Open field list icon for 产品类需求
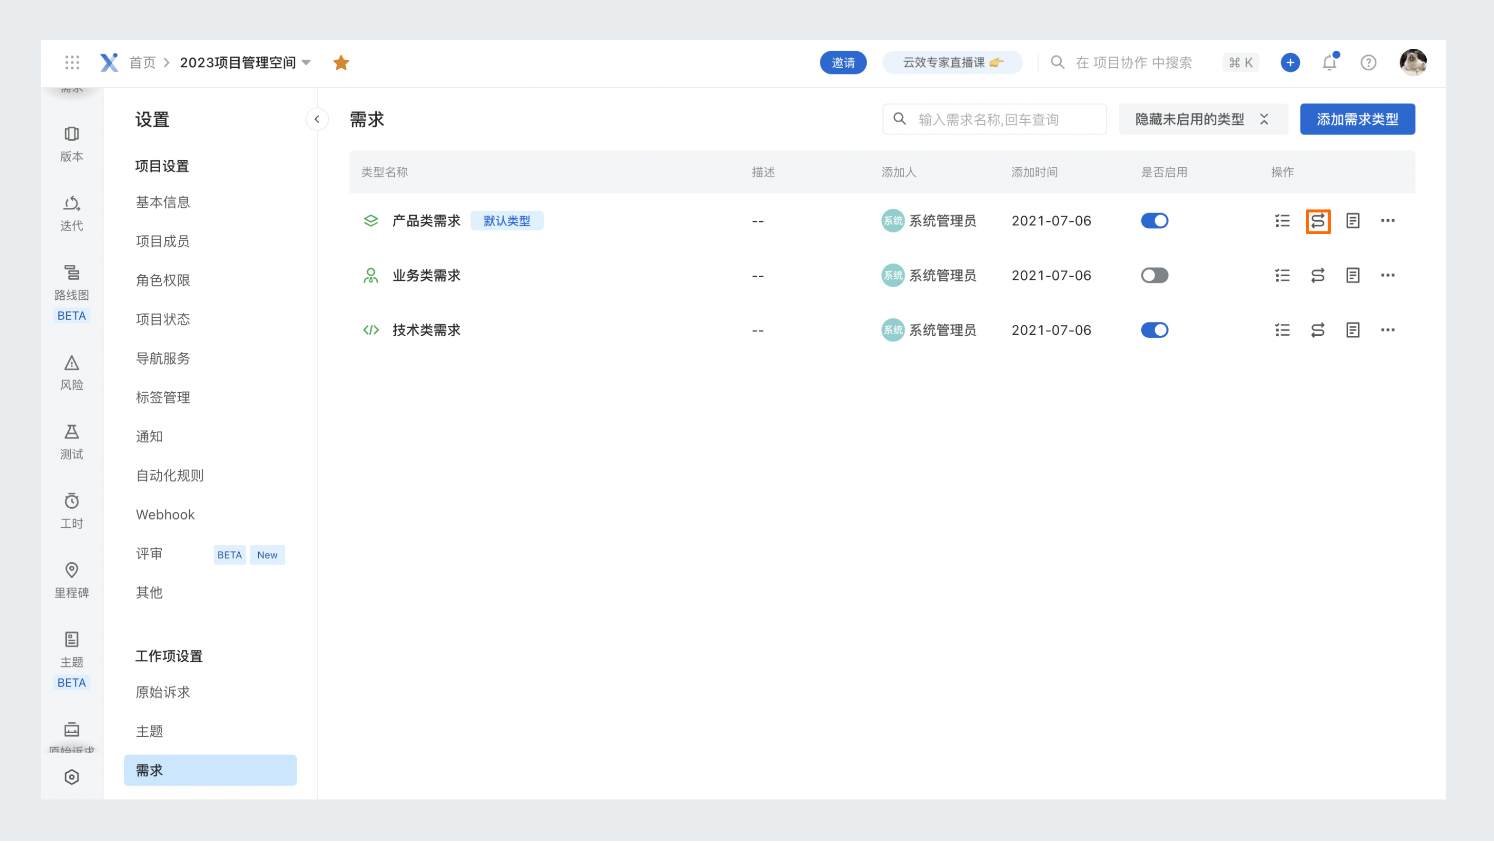This screenshot has width=1494, height=843. coord(1282,221)
